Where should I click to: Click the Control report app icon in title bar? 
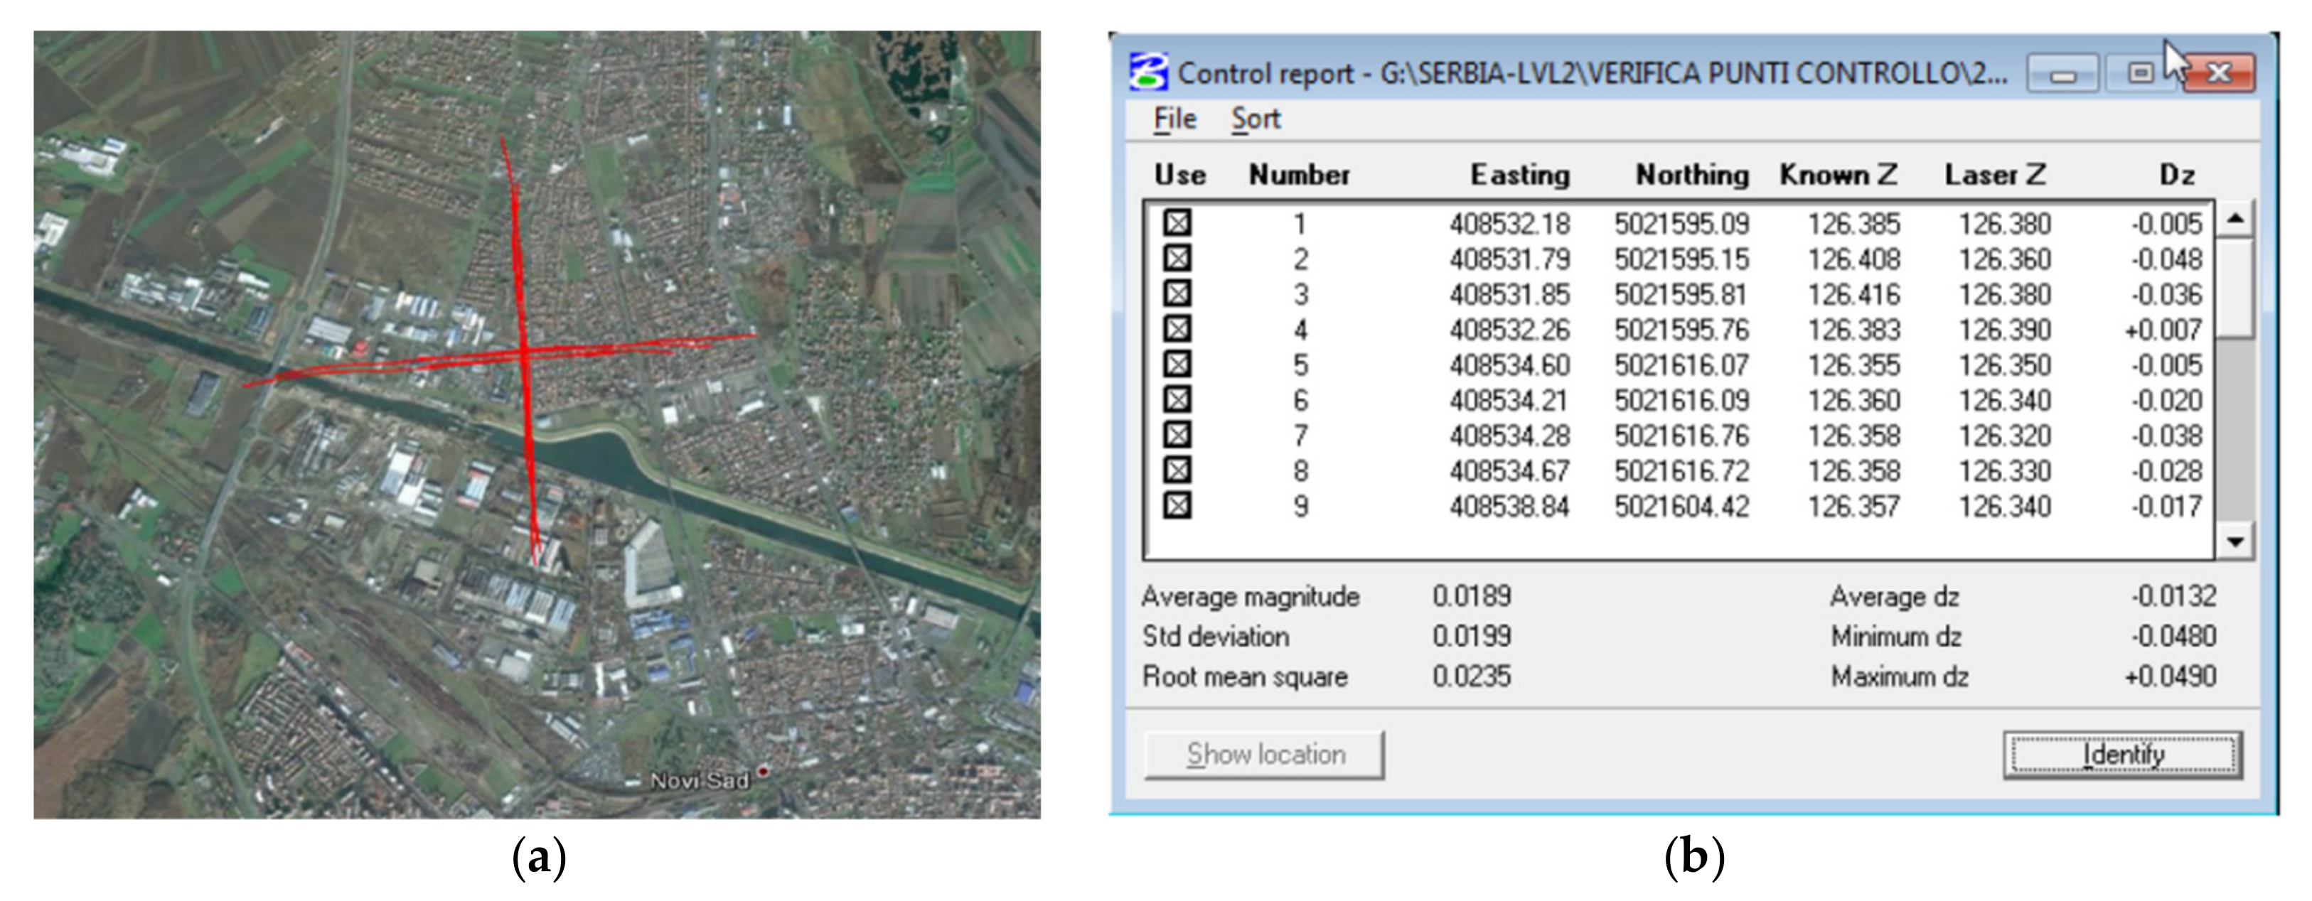(1149, 72)
